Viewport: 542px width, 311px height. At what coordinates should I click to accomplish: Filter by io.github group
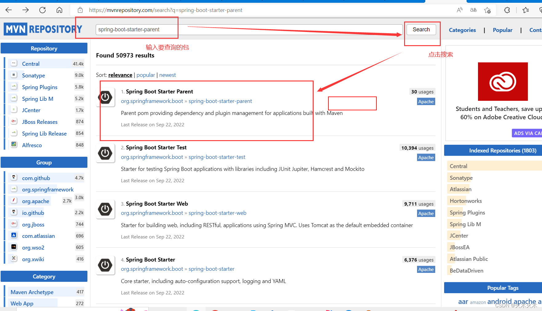click(33, 213)
